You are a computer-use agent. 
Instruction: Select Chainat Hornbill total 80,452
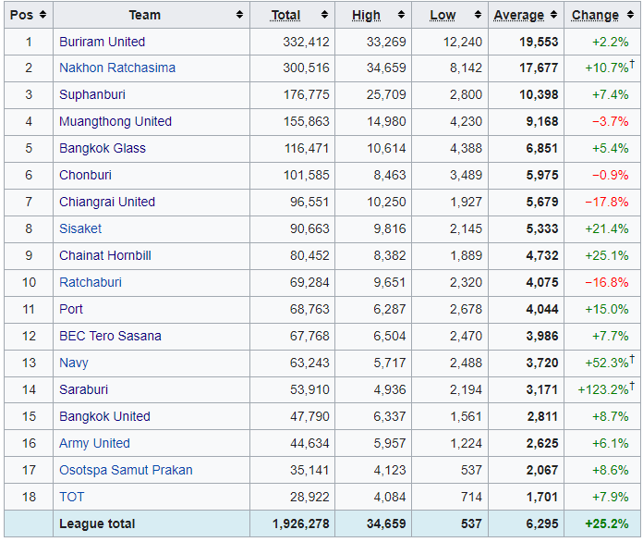coord(309,256)
